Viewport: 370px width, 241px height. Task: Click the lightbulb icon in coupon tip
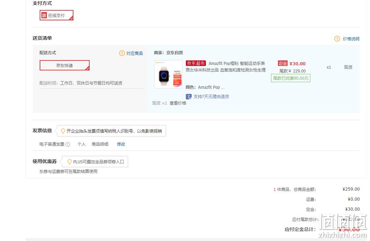[70, 162]
